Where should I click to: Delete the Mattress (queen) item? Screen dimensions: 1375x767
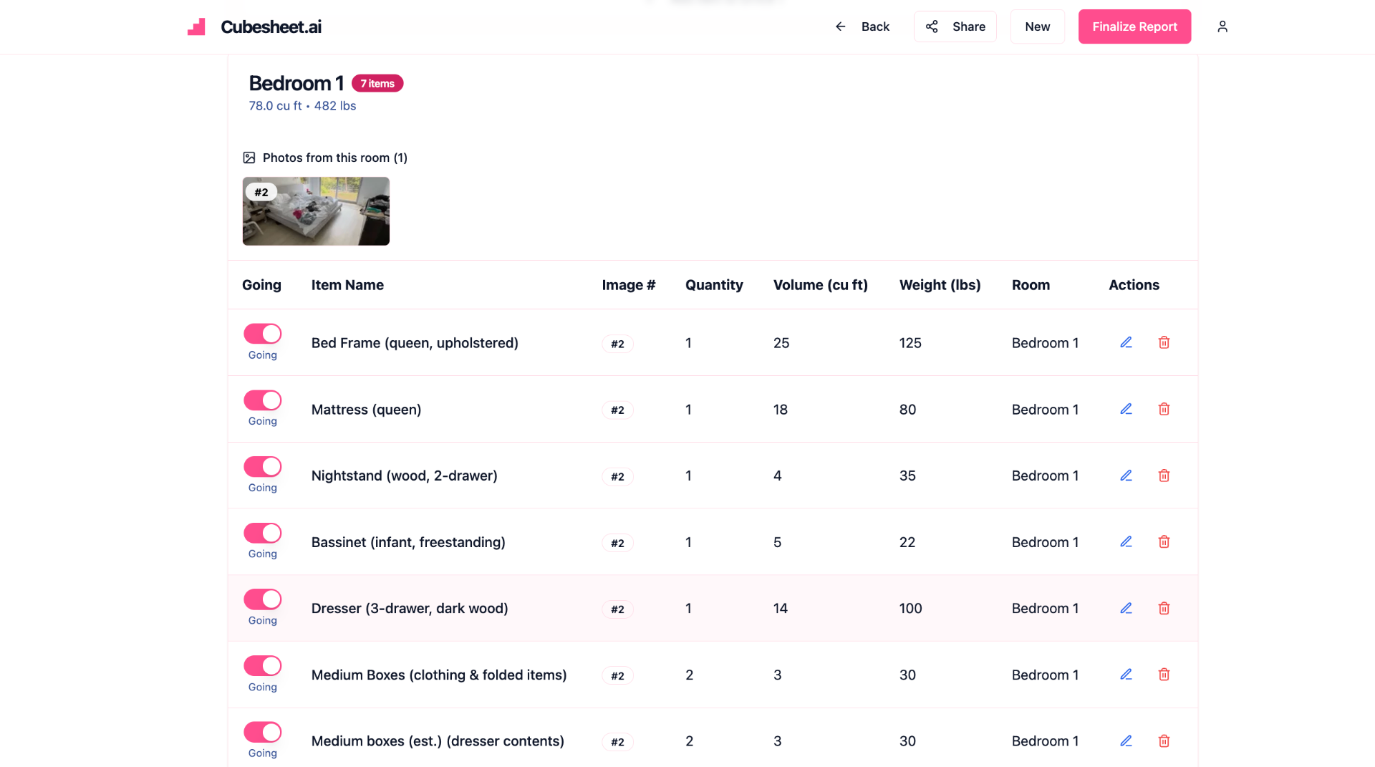pos(1164,409)
